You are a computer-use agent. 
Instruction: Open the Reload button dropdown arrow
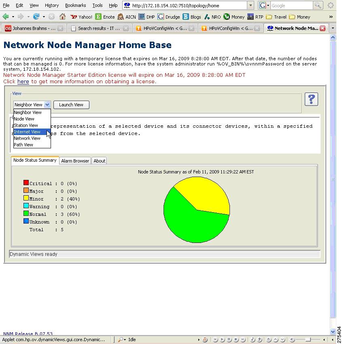pos(44,17)
